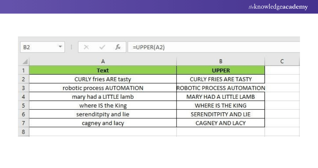Click the Cancel (X) formula bar icon

(x=86, y=47)
